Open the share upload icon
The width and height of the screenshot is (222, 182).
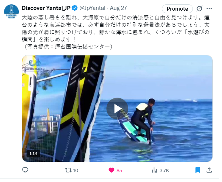point(209,170)
